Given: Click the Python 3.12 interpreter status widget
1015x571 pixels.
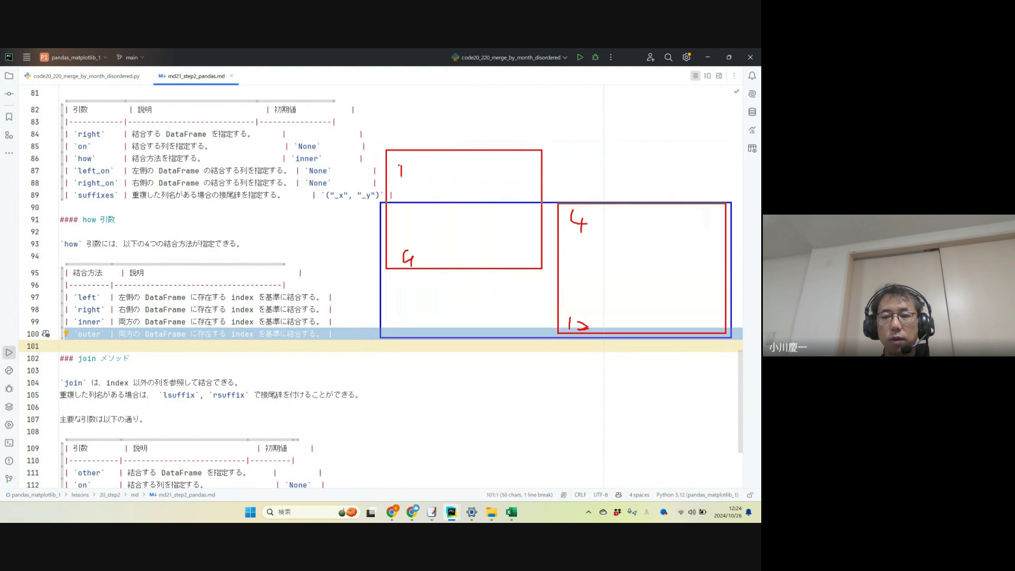Looking at the screenshot, I should click(697, 495).
